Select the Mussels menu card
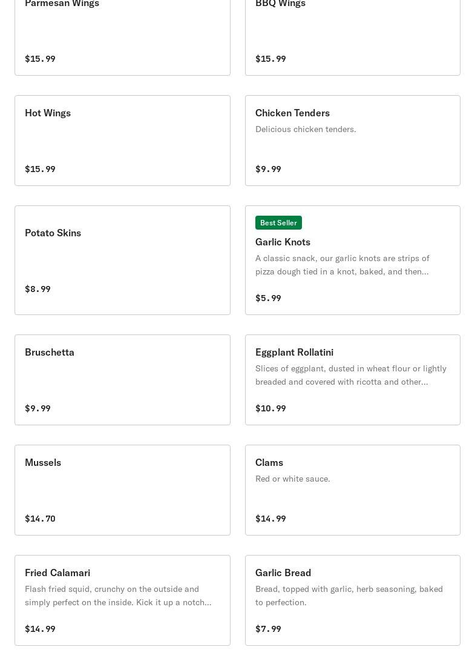 (122, 490)
